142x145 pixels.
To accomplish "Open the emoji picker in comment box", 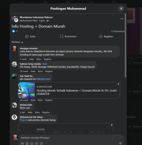I will tap(27, 144).
